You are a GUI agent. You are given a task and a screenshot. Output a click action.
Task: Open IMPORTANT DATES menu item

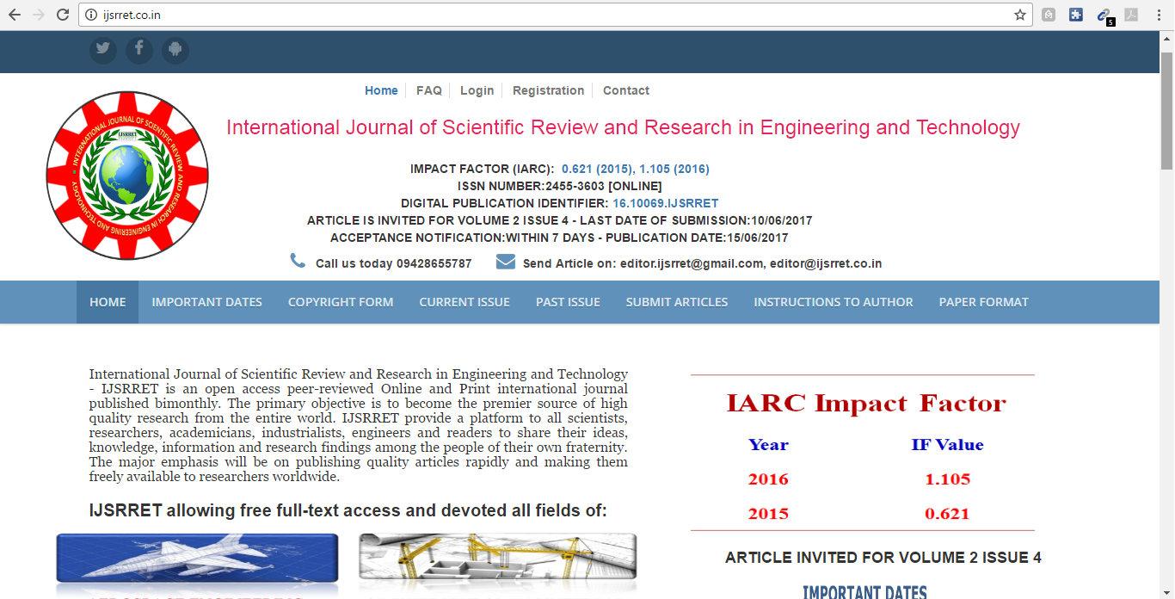207,302
